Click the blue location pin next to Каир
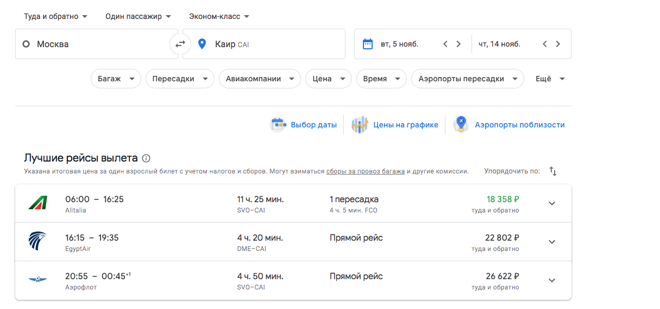The image size is (660, 309). (202, 44)
